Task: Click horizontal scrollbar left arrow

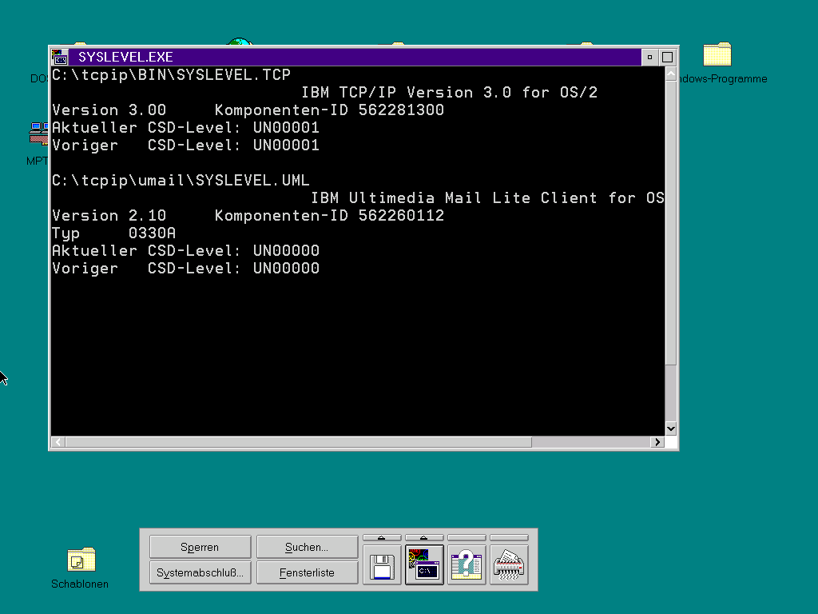Action: 58,442
